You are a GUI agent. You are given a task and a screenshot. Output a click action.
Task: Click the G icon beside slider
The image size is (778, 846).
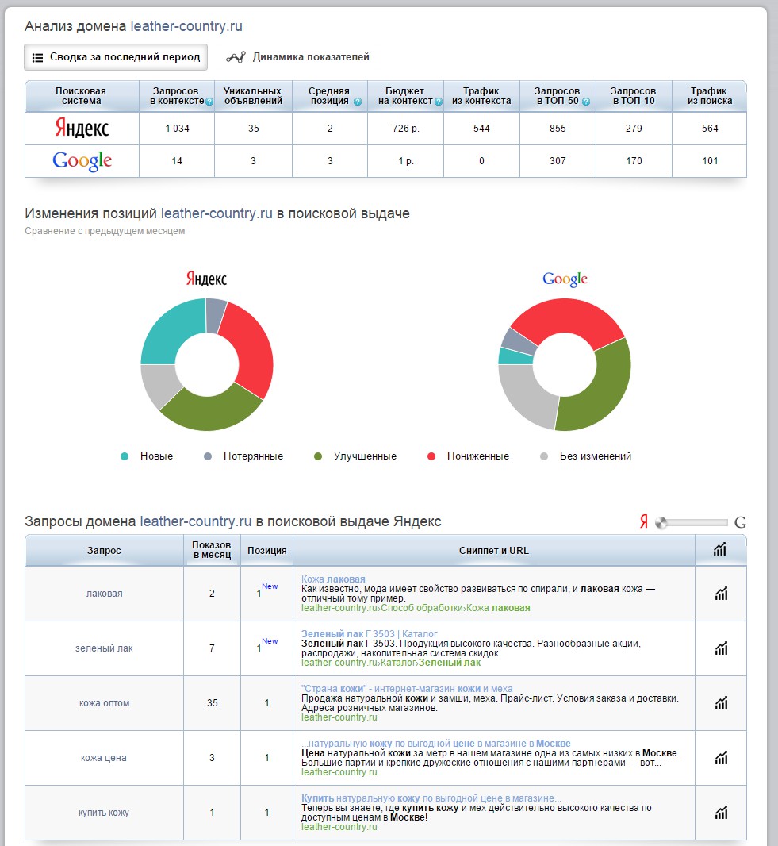(x=740, y=522)
